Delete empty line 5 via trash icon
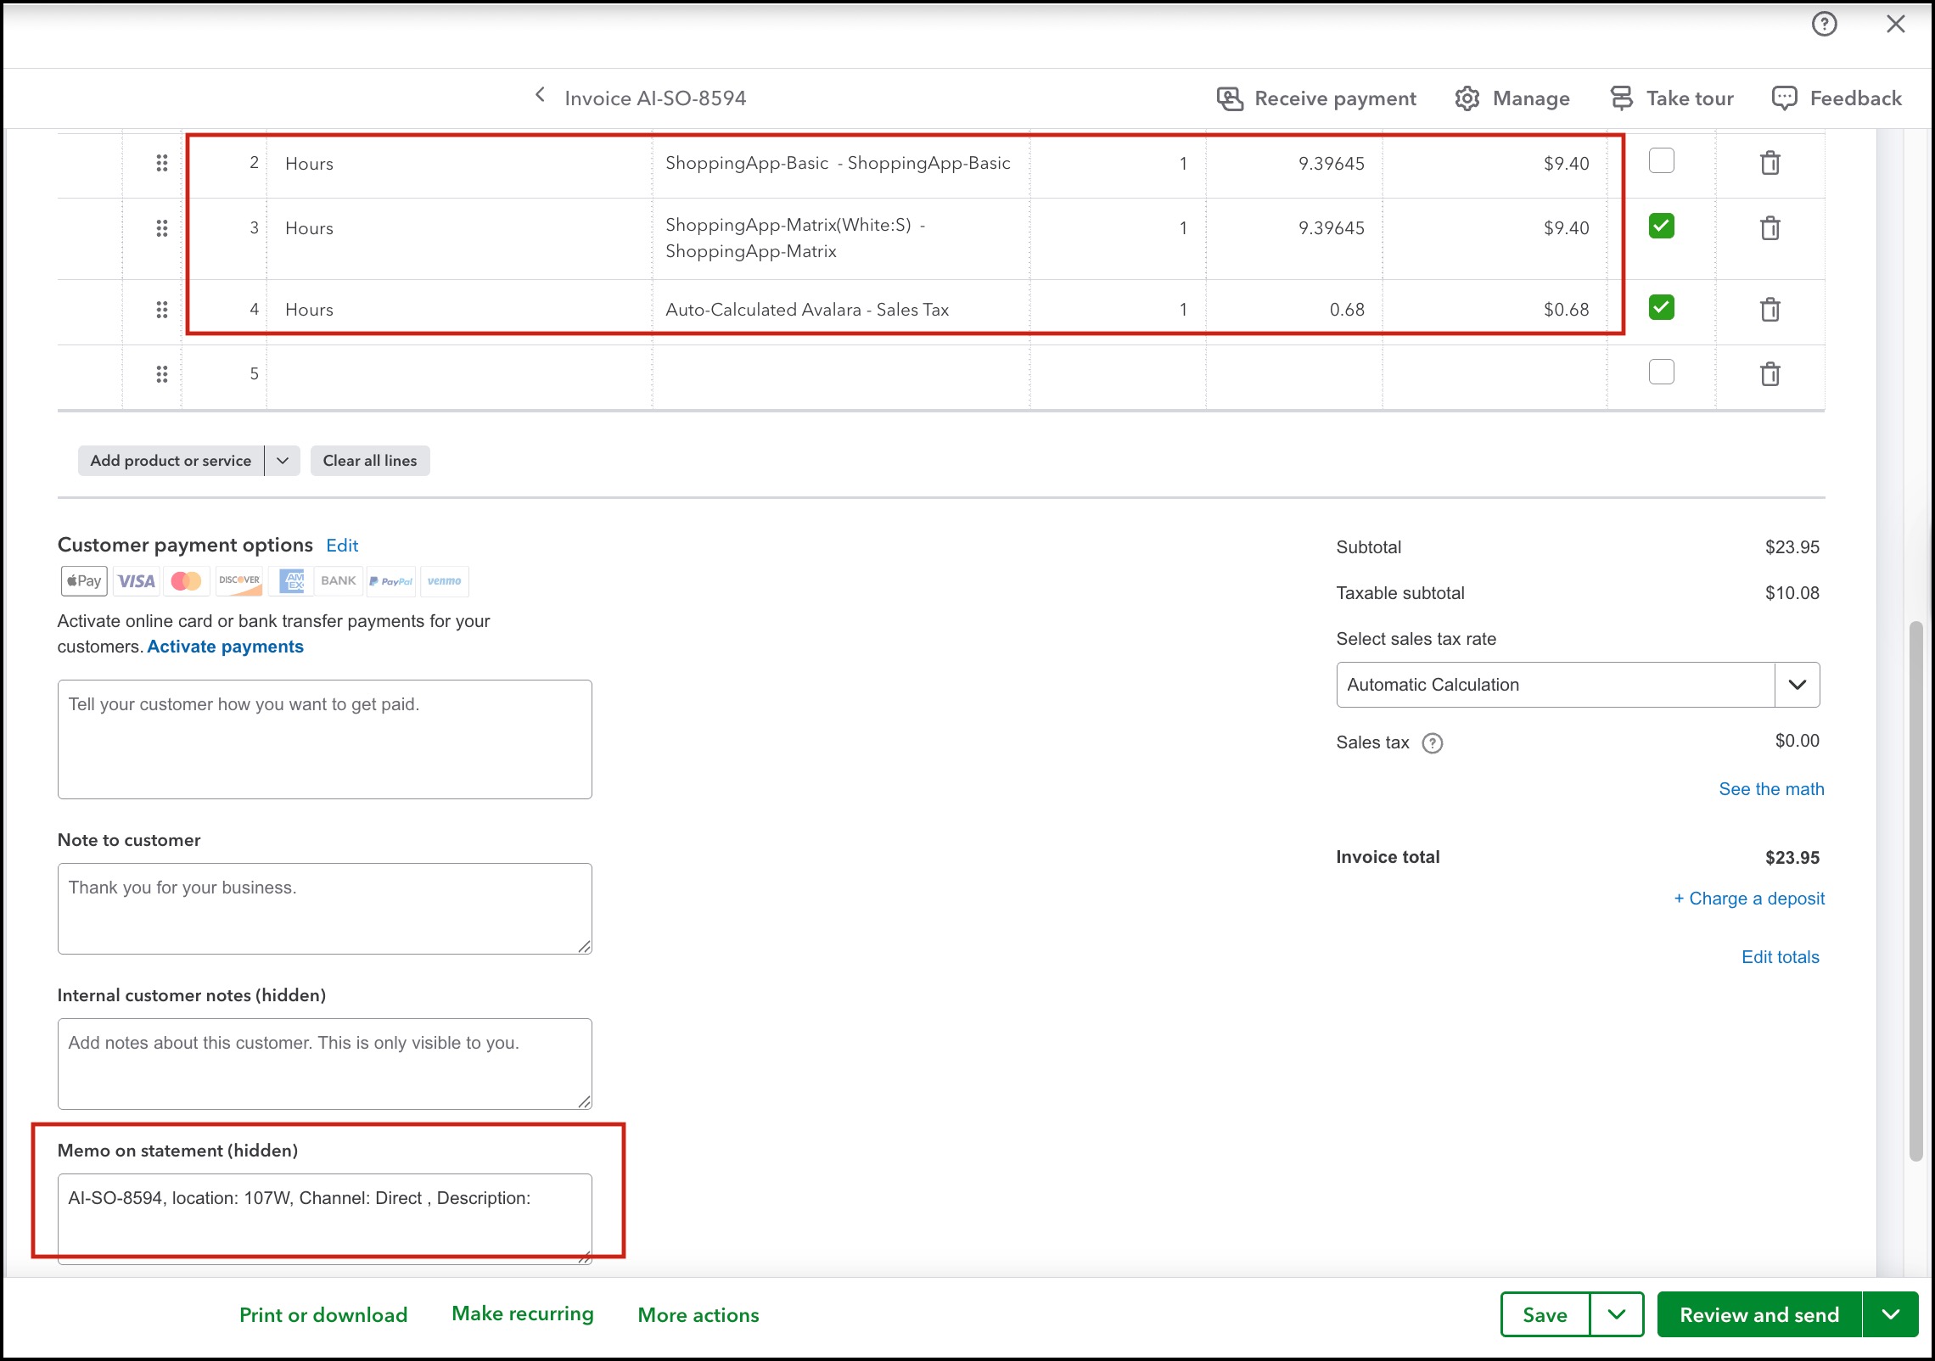Viewport: 1935px width, 1361px height. coord(1770,374)
